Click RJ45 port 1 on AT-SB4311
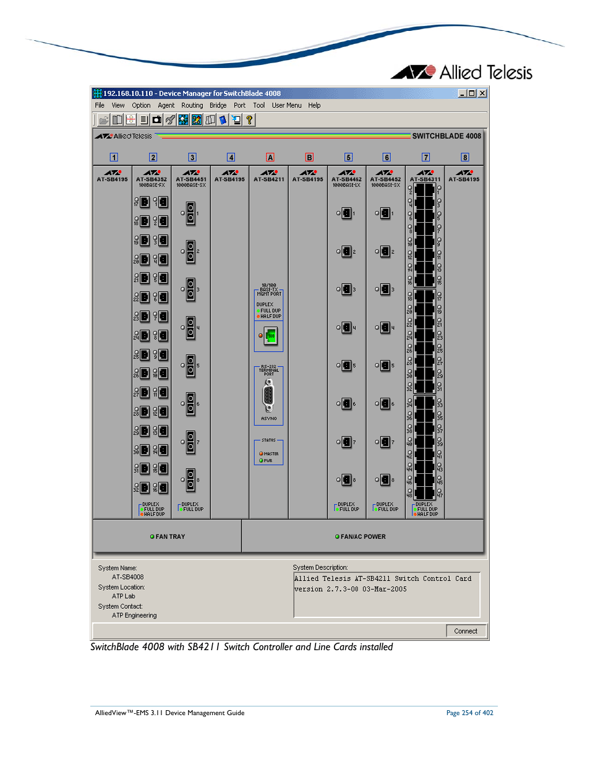The height and width of the screenshot is (764, 590). [x=430, y=190]
